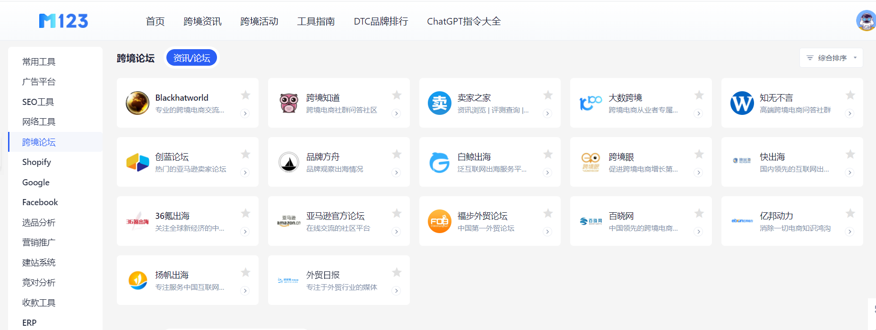This screenshot has height=330, width=876.
Task: Click the 快出海 small logo
Action: pyautogui.click(x=742, y=161)
